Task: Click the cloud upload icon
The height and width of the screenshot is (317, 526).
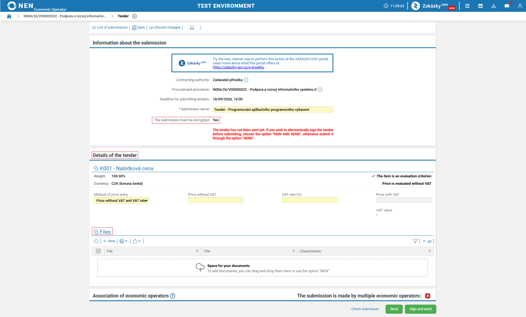Action: pyautogui.click(x=200, y=267)
